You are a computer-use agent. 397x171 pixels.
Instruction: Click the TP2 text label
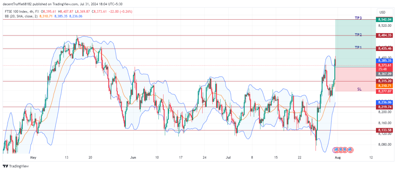pos(358,35)
